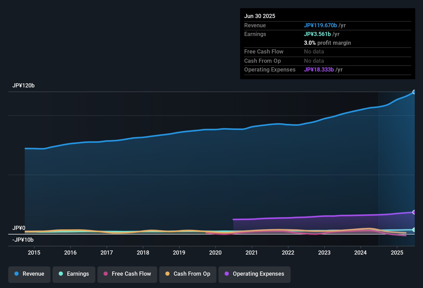
Task: Click the Earnings endpoint marker near JP¥0
Action: [x=414, y=230]
